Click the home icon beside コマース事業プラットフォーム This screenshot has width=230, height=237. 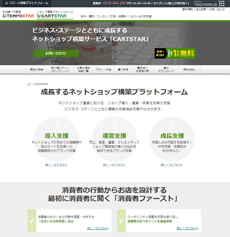coord(6,3)
